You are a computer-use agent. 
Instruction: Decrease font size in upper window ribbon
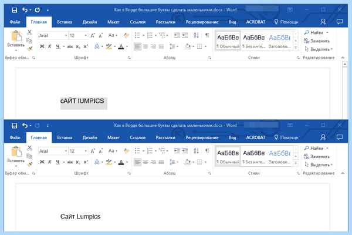(x=100, y=35)
